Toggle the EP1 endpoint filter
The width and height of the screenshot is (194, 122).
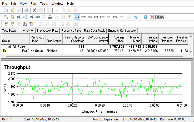pos(96,17)
